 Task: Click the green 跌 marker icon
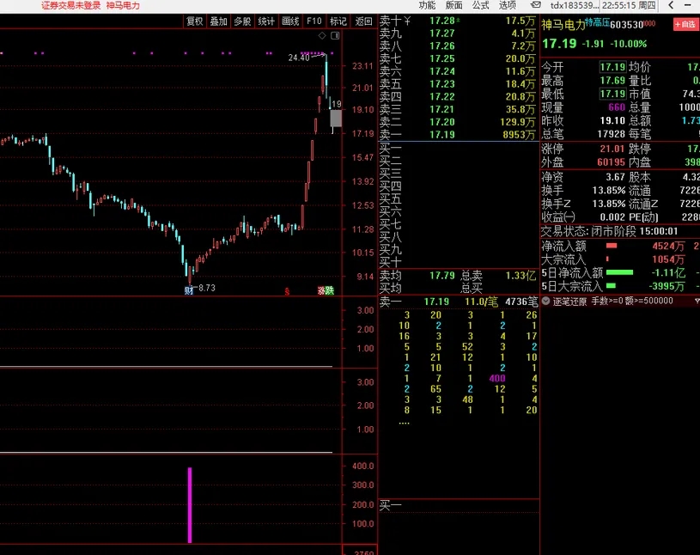coord(330,290)
